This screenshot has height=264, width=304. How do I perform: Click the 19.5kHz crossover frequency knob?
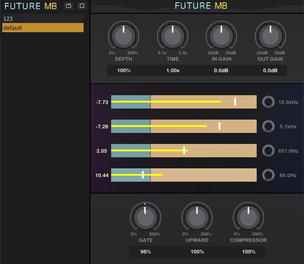point(268,102)
